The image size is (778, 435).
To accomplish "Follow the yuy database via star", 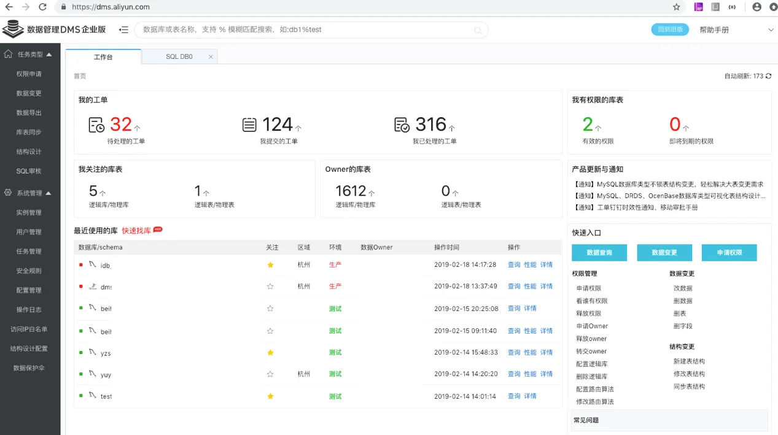I will (270, 374).
